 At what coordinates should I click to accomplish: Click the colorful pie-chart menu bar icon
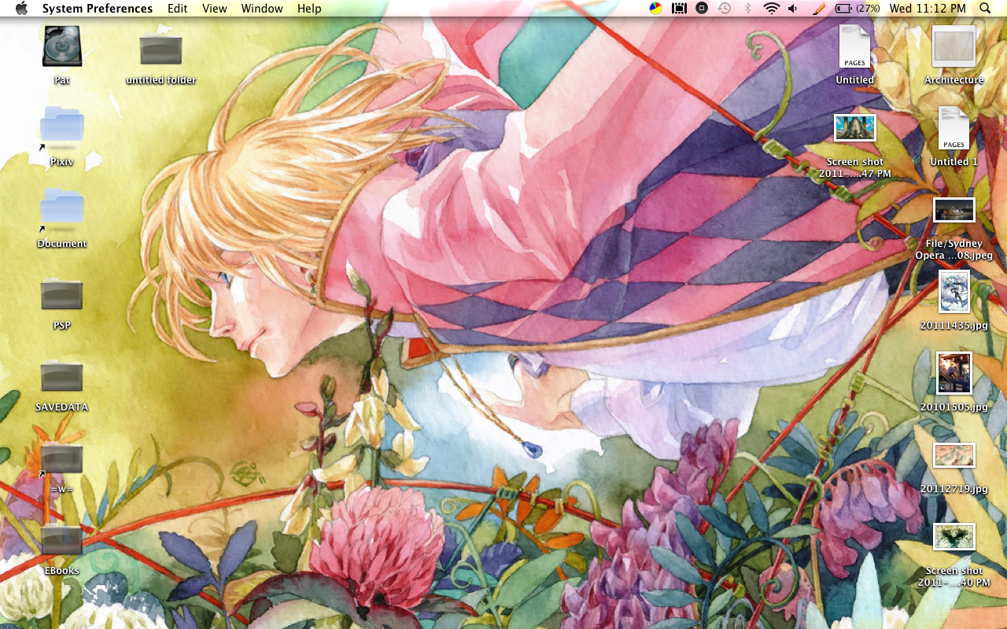pyautogui.click(x=655, y=9)
